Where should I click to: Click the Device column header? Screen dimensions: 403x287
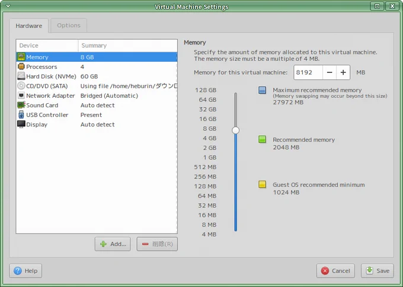coord(47,46)
